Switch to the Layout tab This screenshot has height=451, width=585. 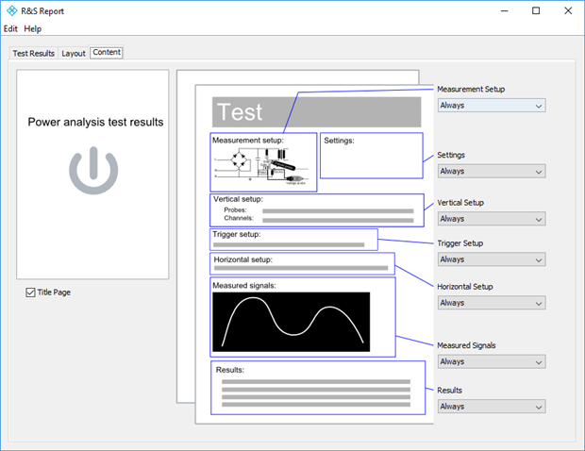[74, 53]
